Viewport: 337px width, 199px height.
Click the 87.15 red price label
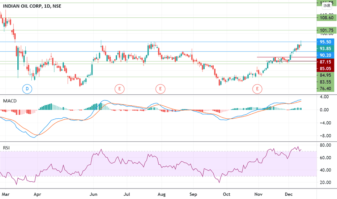tap(325, 62)
